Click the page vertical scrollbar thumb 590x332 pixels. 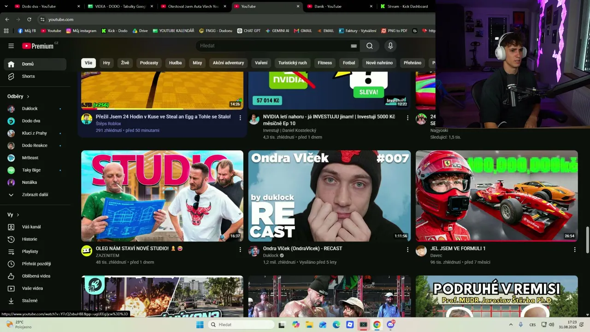coord(587,240)
